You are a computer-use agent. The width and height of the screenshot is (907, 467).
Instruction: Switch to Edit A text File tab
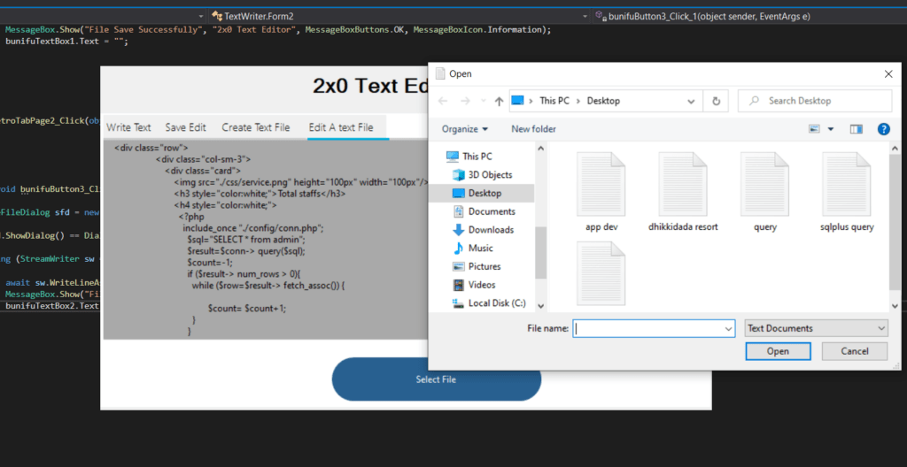pos(341,127)
